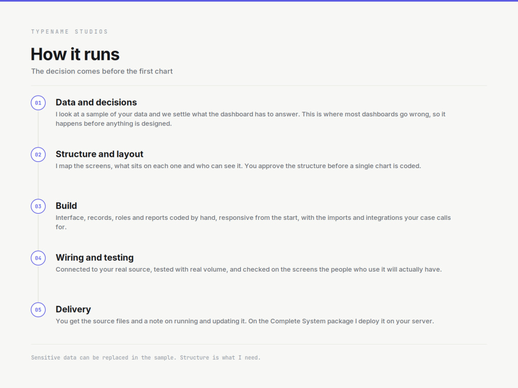Viewport: 518px width, 388px height.
Task: Select the 'Data and decisions' step title
Action: pos(96,102)
